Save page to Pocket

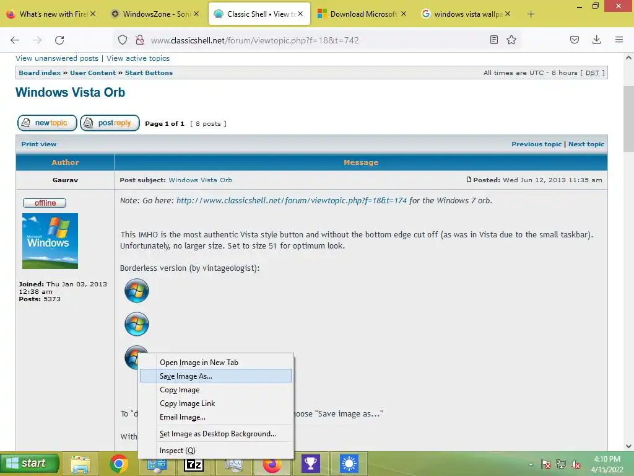click(574, 40)
